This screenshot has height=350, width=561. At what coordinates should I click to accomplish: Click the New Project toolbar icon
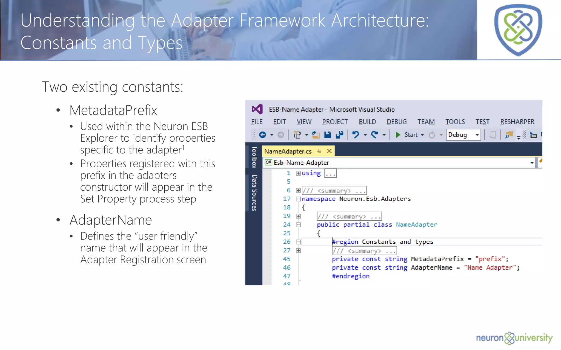(297, 135)
